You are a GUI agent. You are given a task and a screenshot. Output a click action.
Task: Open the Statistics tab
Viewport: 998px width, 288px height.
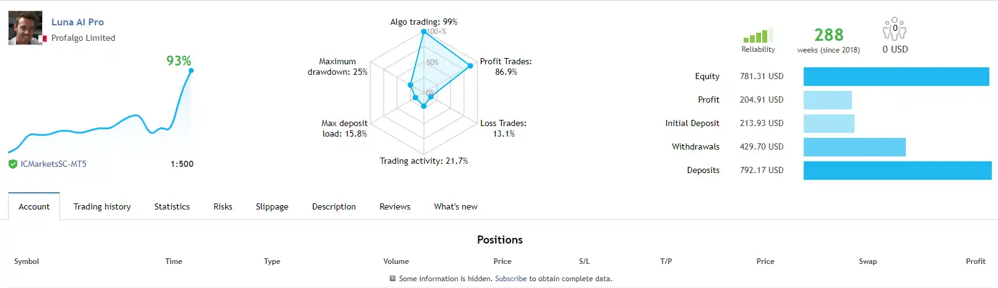172,206
